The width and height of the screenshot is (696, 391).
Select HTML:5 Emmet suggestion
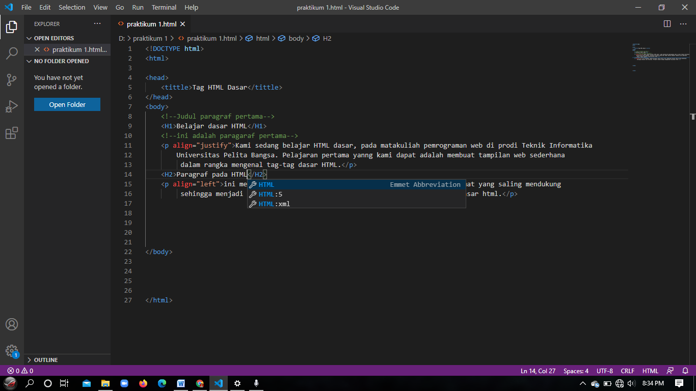point(357,194)
